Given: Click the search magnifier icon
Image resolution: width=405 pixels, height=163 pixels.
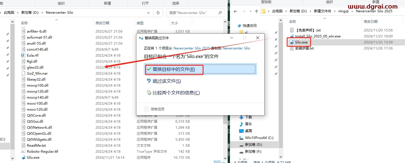Looking at the screenshot, I should [220, 13].
